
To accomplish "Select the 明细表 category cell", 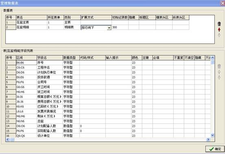I will [72, 27].
